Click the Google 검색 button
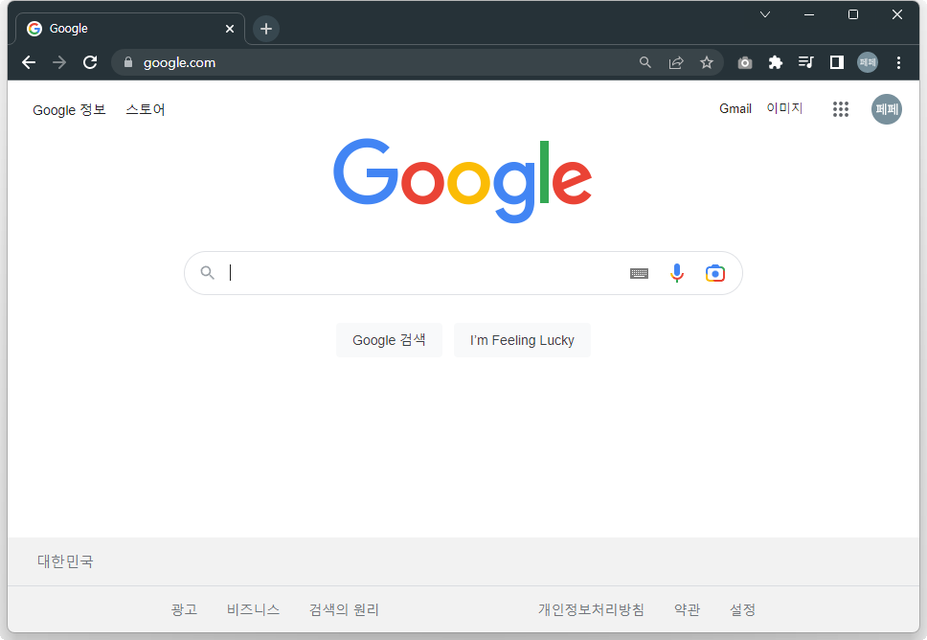Screen dimensions: 927x640 (x=389, y=340)
